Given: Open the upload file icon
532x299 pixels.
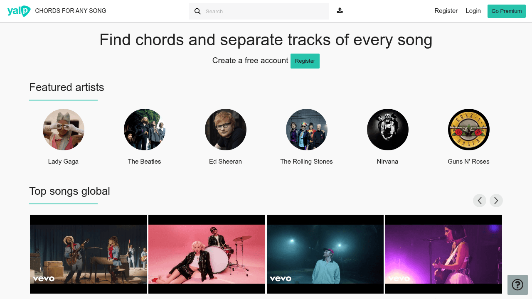Looking at the screenshot, I should pos(340,10).
